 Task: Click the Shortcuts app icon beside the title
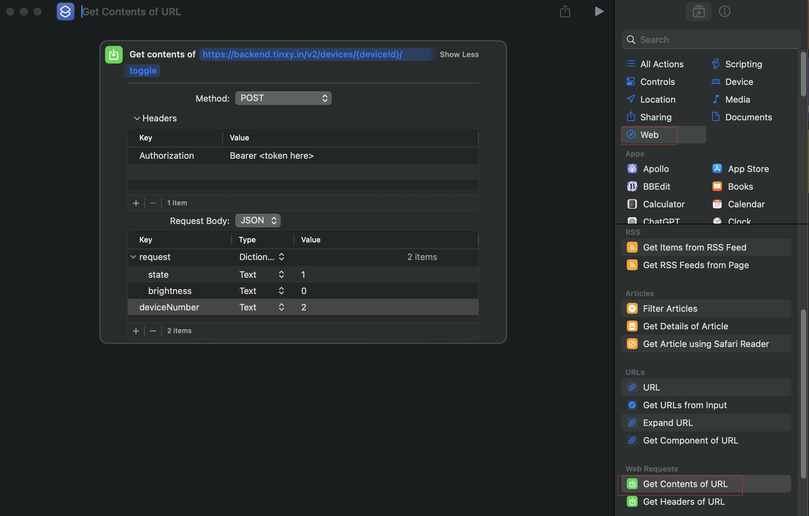pos(65,12)
